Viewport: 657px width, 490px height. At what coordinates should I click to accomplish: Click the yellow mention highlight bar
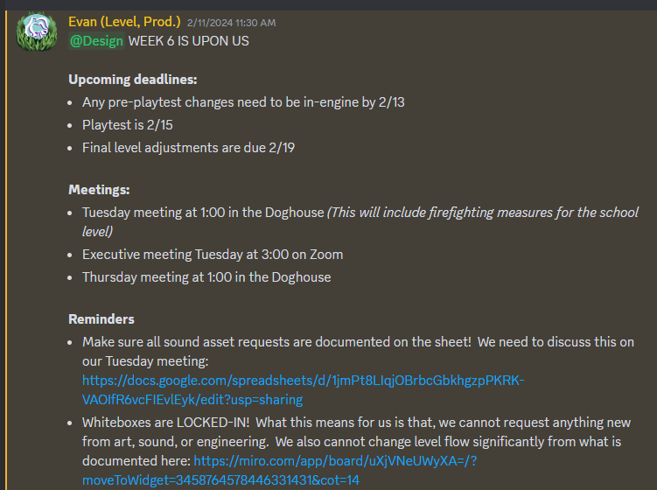[x=6, y=250]
